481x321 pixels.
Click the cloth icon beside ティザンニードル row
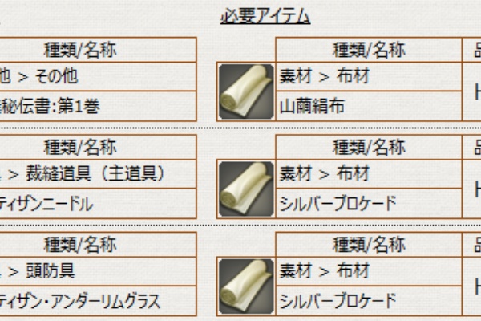pyautogui.click(x=246, y=188)
